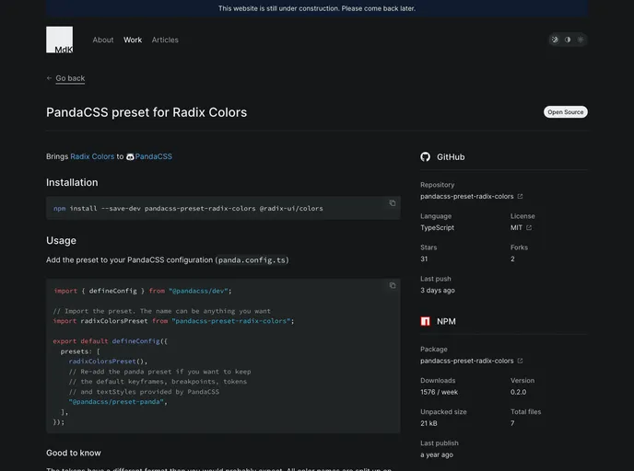This screenshot has width=634, height=471.
Task: Click the version value '0.2.0'
Action: point(519,392)
